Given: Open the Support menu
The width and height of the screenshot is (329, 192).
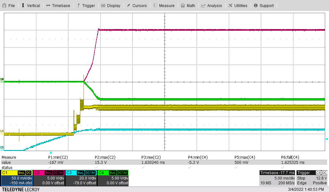Looking at the screenshot, I should tap(264, 5).
